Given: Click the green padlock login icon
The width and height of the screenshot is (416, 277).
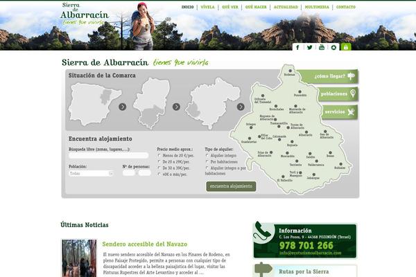Looking at the screenshot, I should coord(346,47).
